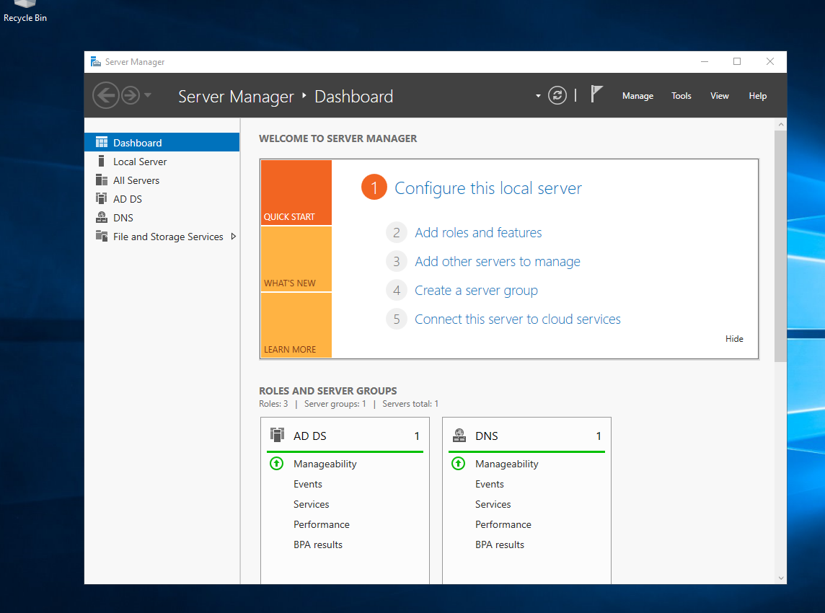825x613 pixels.
Task: Click the back navigation arrow icon
Action: pyautogui.click(x=106, y=95)
